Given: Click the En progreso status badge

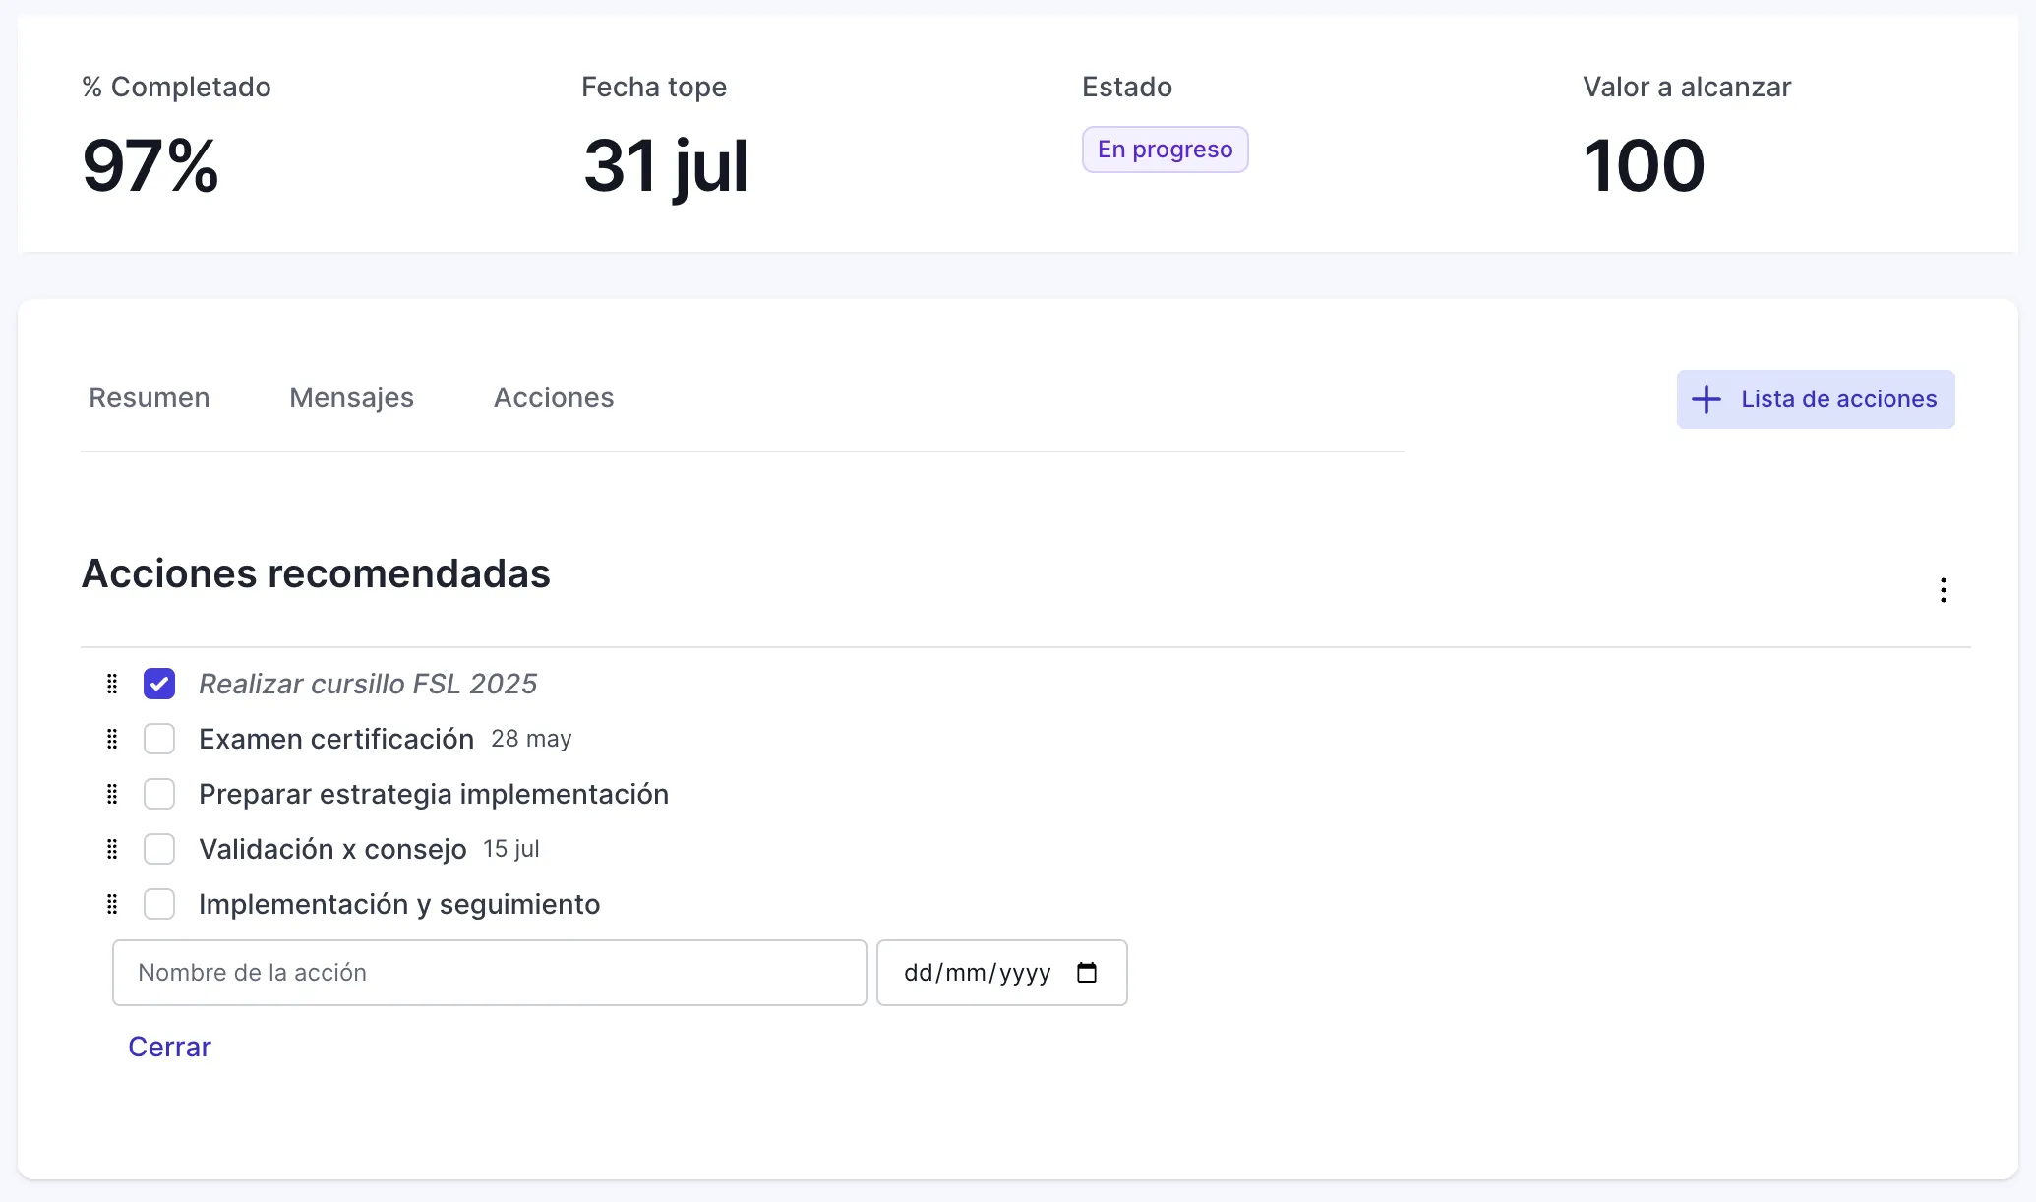Looking at the screenshot, I should pos(1165,149).
